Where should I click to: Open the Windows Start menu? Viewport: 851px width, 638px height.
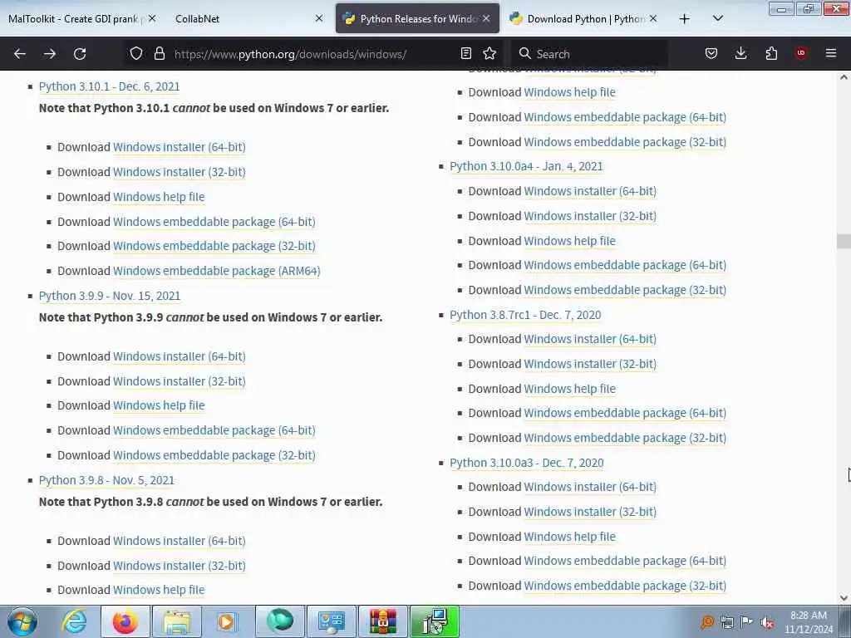click(x=22, y=621)
